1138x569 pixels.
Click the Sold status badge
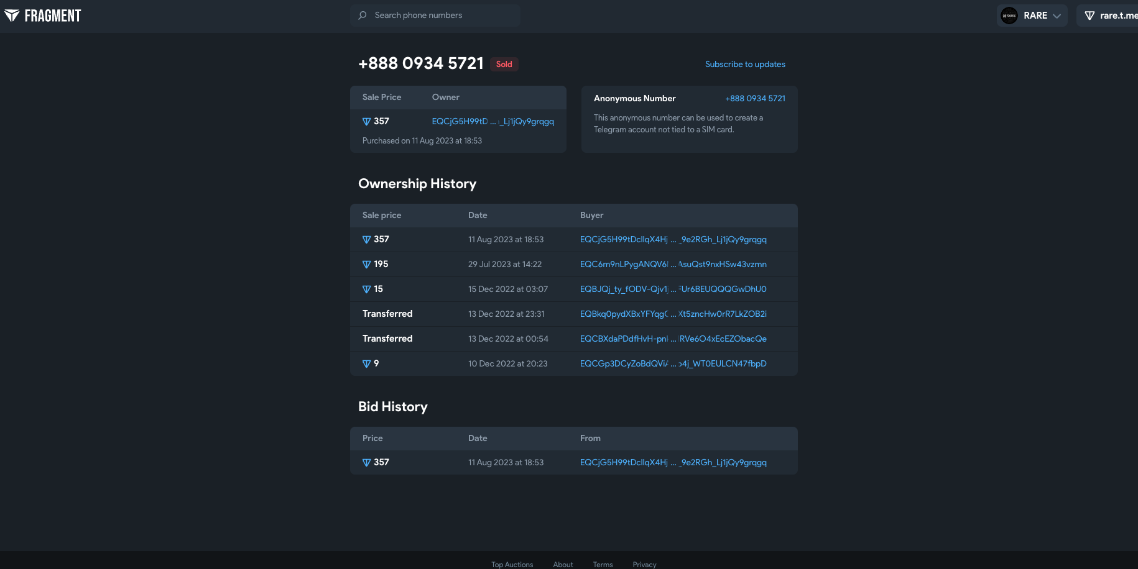504,64
